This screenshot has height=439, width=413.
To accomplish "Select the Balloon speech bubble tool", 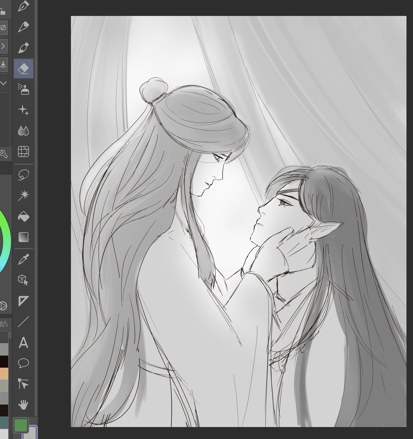I will tap(23, 363).
